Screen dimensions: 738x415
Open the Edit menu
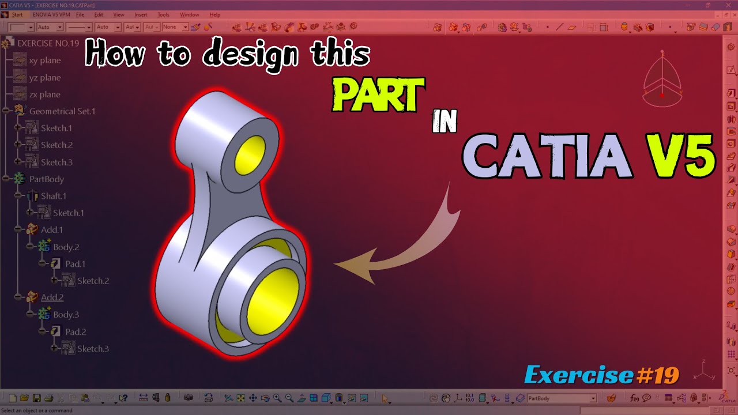point(99,14)
